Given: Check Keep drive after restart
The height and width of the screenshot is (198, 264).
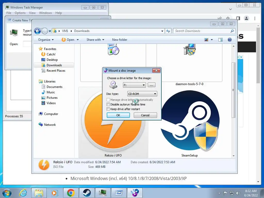Looking at the screenshot, I should tap(108, 109).
